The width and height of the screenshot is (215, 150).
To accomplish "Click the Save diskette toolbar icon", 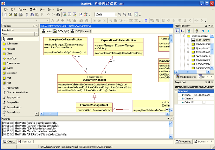I will 15,14.
